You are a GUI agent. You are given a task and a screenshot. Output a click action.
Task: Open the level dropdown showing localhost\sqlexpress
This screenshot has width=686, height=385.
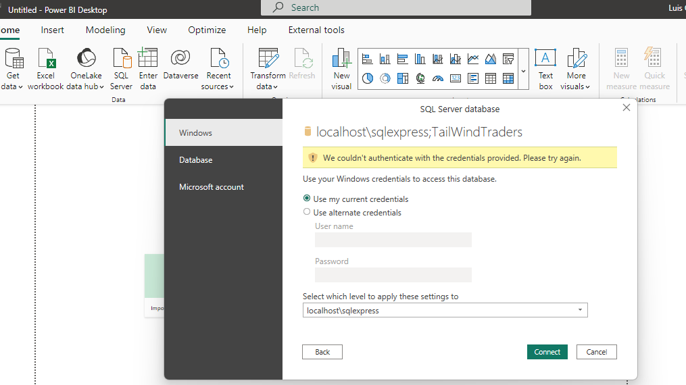445,310
